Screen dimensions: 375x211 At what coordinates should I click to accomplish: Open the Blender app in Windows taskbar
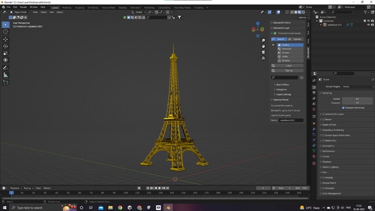coord(168,208)
